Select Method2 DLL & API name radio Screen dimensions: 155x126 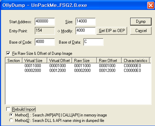pyautogui.click(x=11, y=120)
